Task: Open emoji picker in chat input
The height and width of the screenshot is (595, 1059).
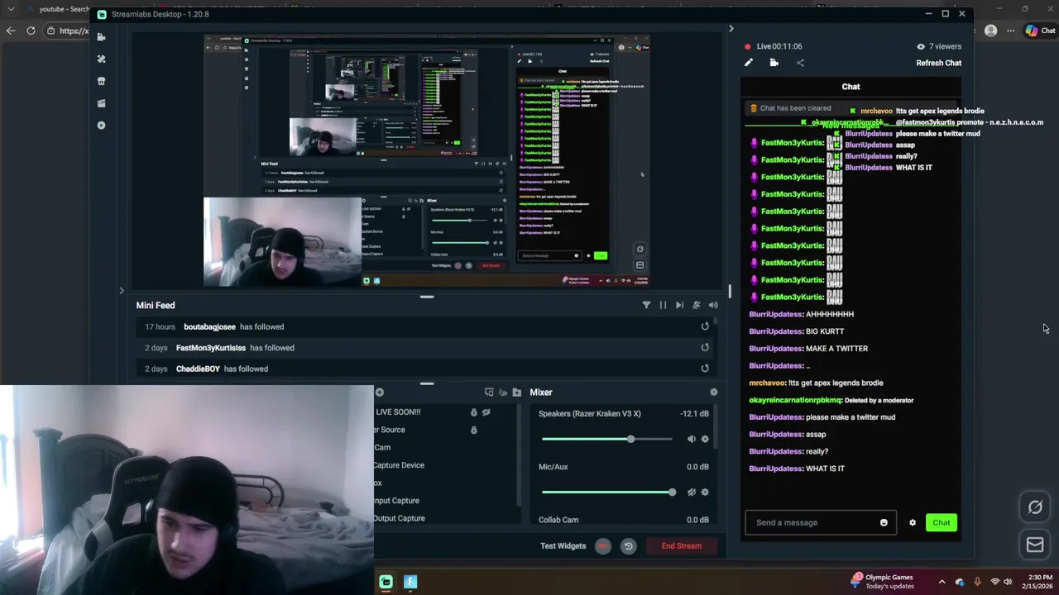Action: [884, 522]
